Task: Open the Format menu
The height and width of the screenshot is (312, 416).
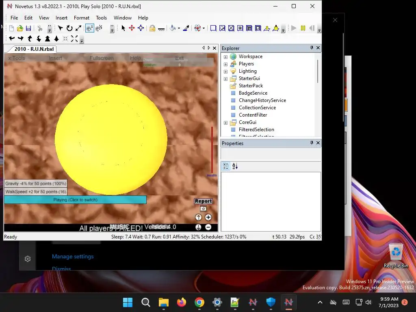Action: (x=81, y=18)
